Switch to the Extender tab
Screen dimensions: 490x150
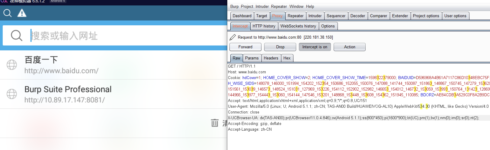pos(400,16)
